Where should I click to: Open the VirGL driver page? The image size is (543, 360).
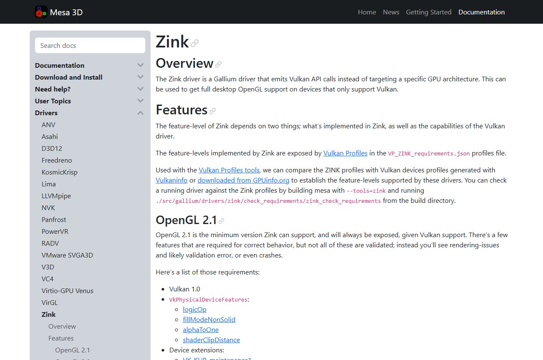pyautogui.click(x=50, y=302)
